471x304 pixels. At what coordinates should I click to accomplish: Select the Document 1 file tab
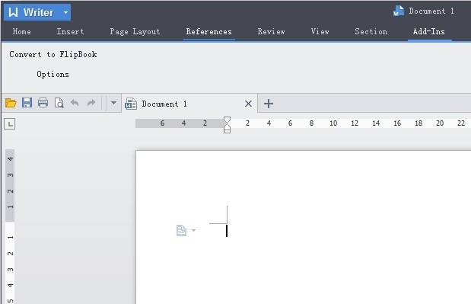(189, 104)
